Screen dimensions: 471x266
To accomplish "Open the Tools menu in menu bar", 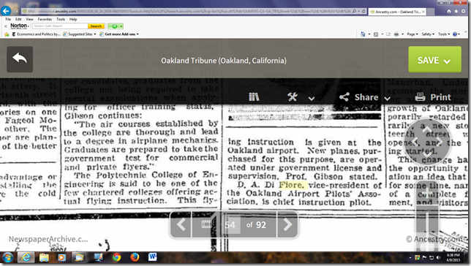I will click(61, 19).
